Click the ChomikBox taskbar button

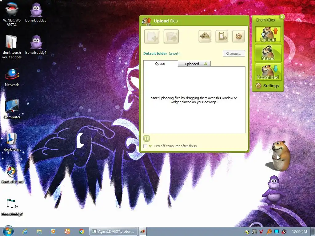(x=143, y=231)
